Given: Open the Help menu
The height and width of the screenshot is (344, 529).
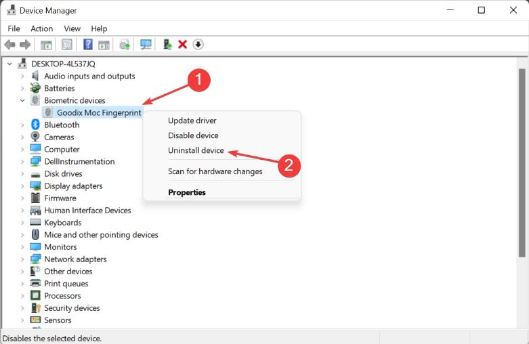Looking at the screenshot, I should click(99, 28).
